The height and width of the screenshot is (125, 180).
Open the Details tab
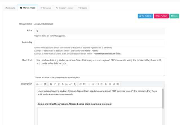10,8
